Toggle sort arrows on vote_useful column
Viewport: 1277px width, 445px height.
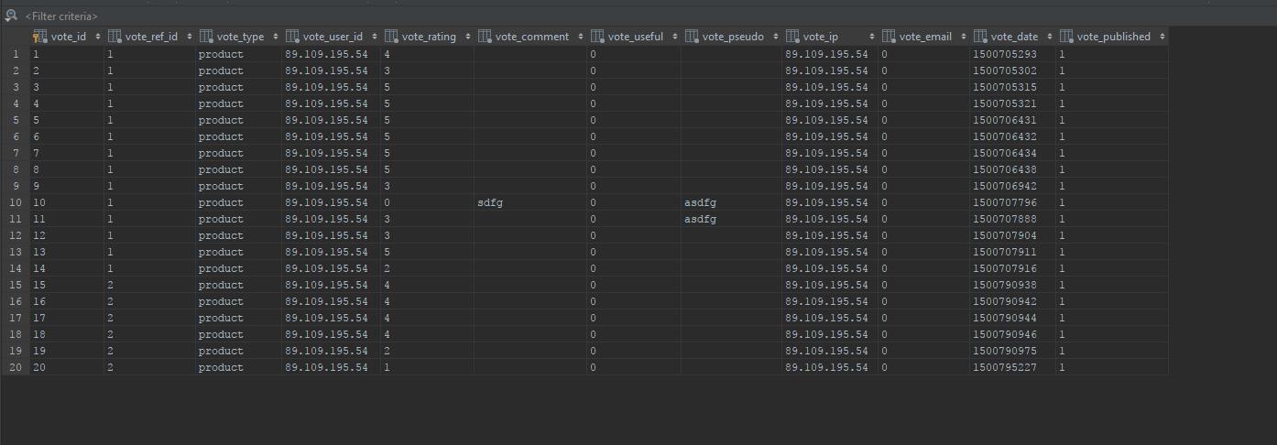(x=675, y=37)
